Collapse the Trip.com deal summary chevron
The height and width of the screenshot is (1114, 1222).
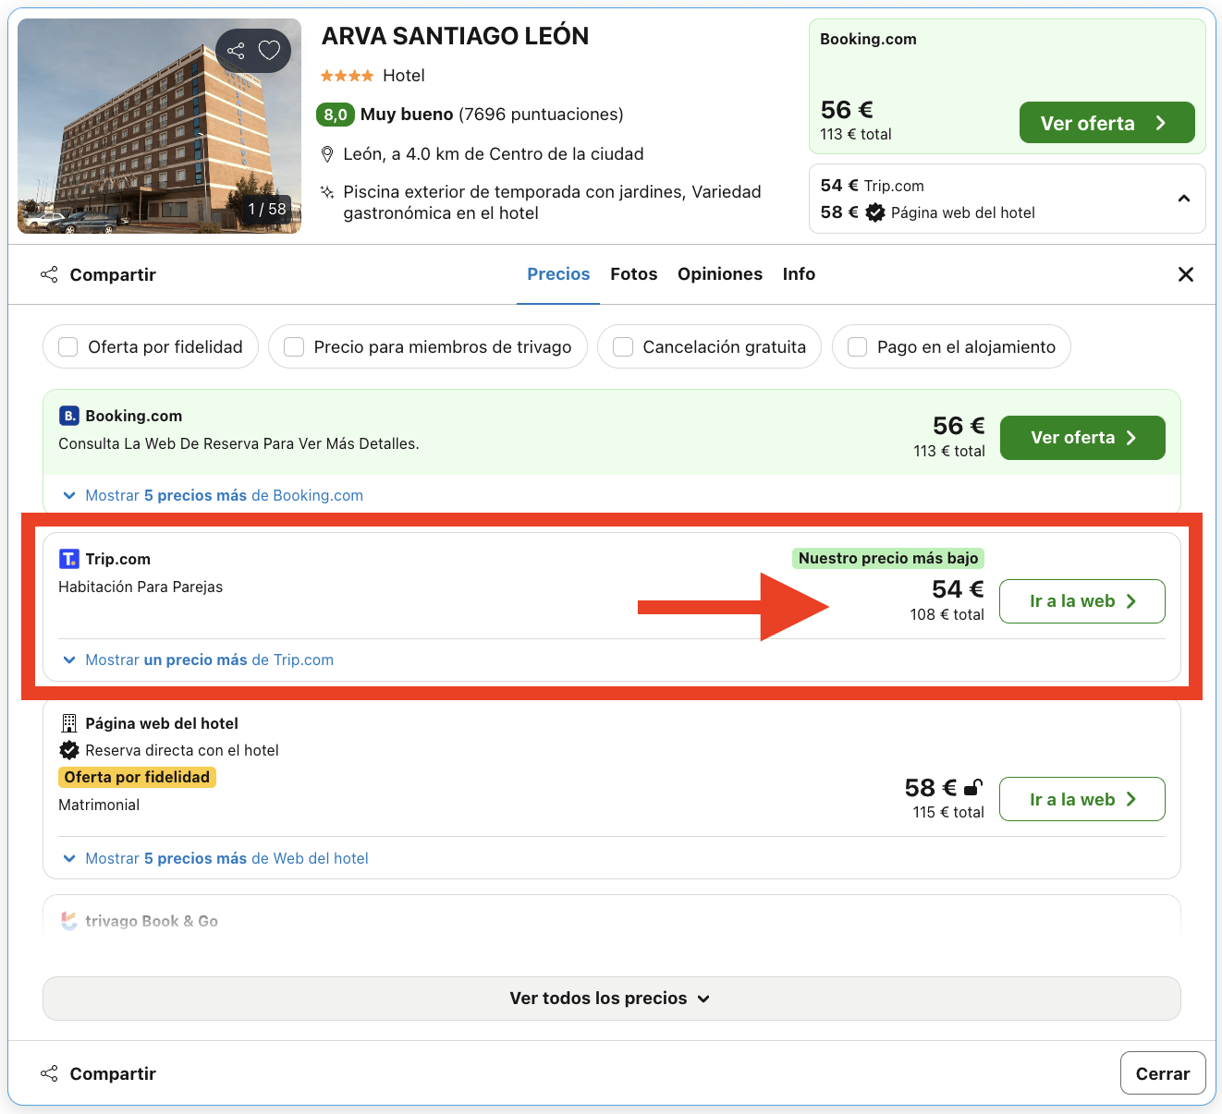tap(1184, 198)
